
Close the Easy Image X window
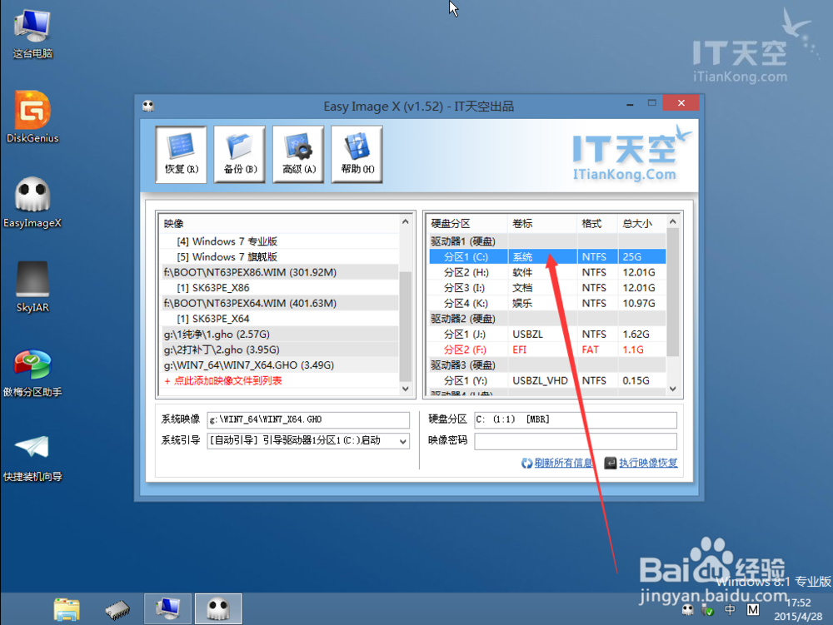click(x=681, y=103)
